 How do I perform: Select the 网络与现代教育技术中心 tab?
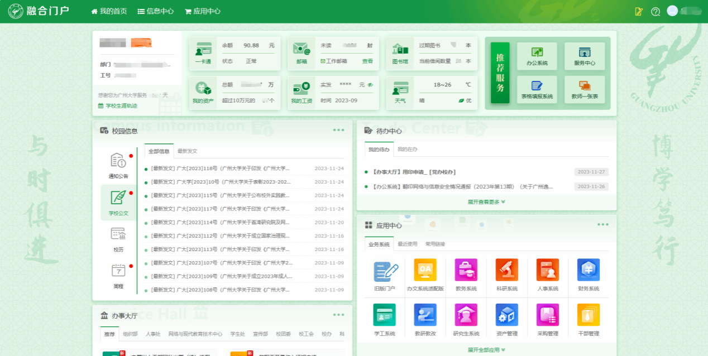click(195, 334)
